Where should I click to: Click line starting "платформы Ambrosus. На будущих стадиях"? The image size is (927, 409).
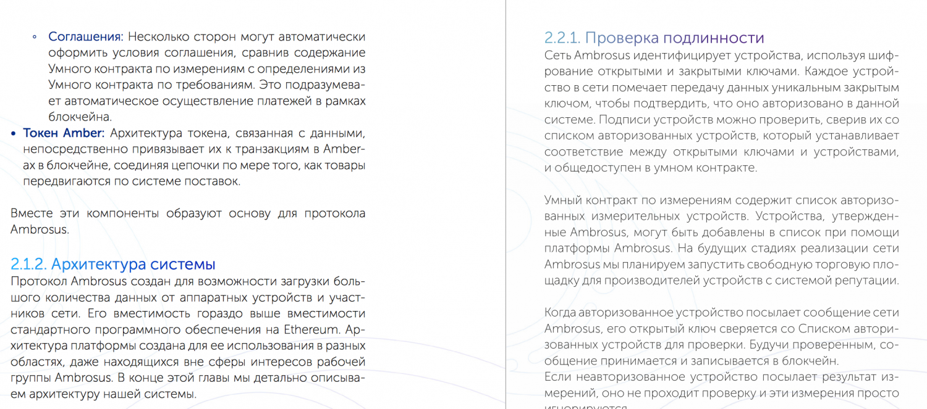tap(722, 248)
